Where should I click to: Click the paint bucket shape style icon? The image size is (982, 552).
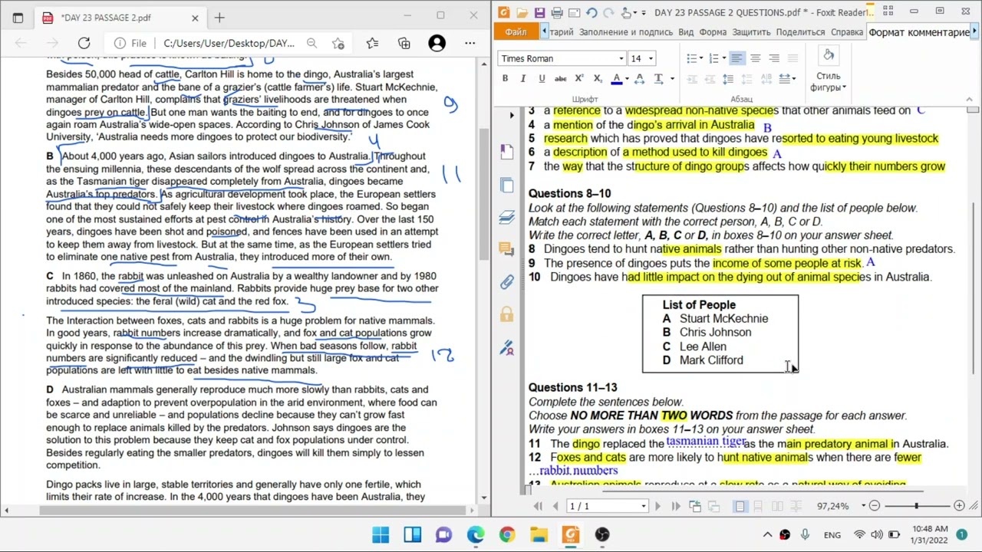pyautogui.click(x=829, y=55)
